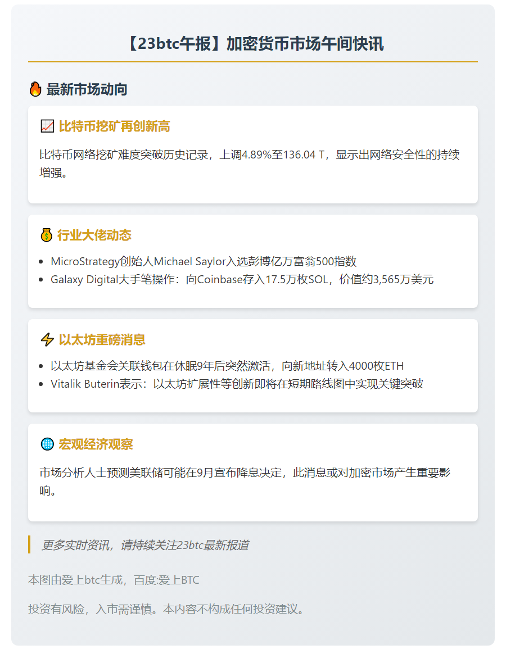This screenshot has height=663, width=506.
Task: Click the Michael Saylor billionaire index bullet
Action: [x=204, y=261]
